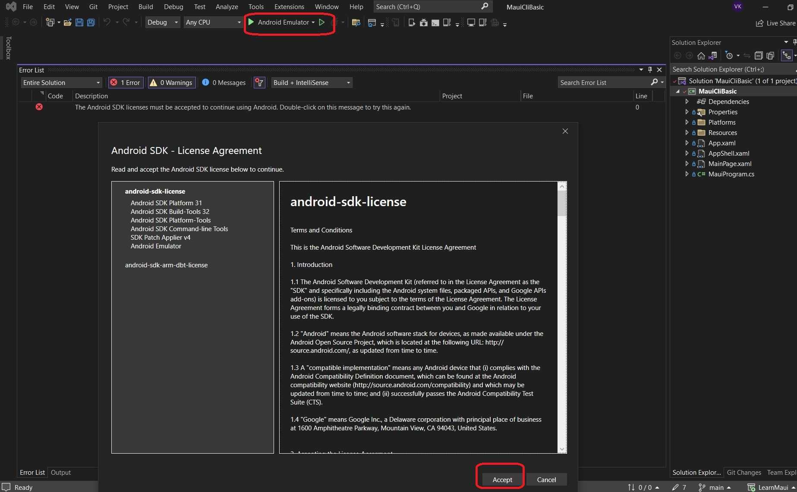797x492 pixels.
Task: Select MauiProgram.cs in Solution Explorer
Action: 731,174
